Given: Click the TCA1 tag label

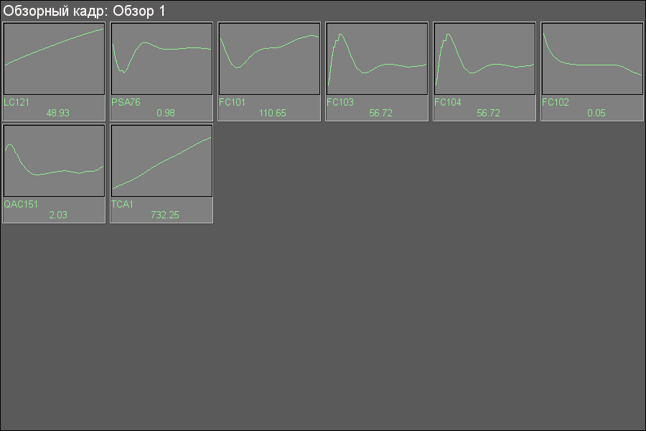Looking at the screenshot, I should coord(123,205).
